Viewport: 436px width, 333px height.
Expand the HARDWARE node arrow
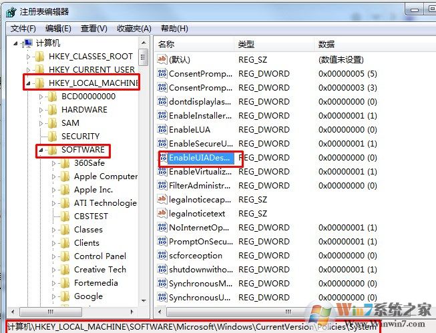41,110
